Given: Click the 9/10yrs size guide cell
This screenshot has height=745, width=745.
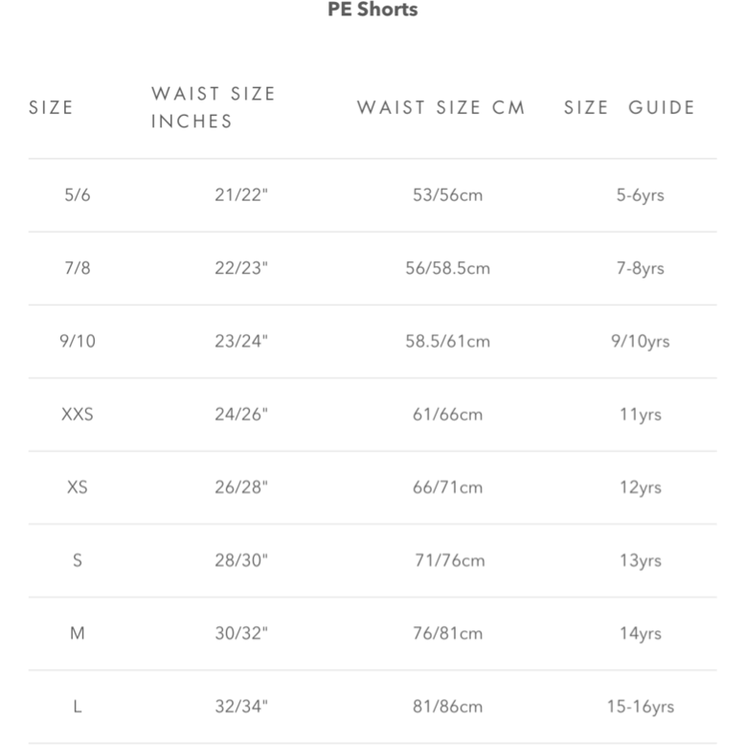Looking at the screenshot, I should 641,341.
